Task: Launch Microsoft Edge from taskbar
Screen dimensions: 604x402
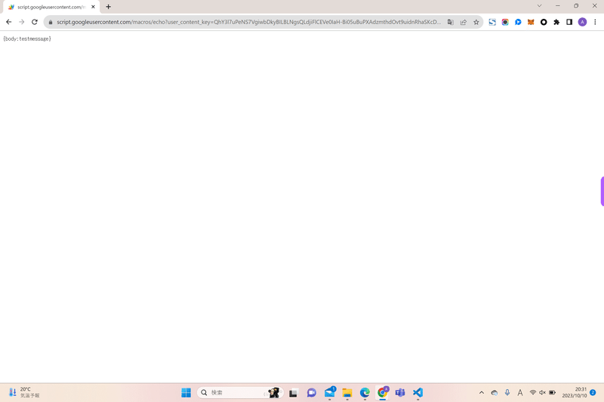Action: click(x=365, y=392)
